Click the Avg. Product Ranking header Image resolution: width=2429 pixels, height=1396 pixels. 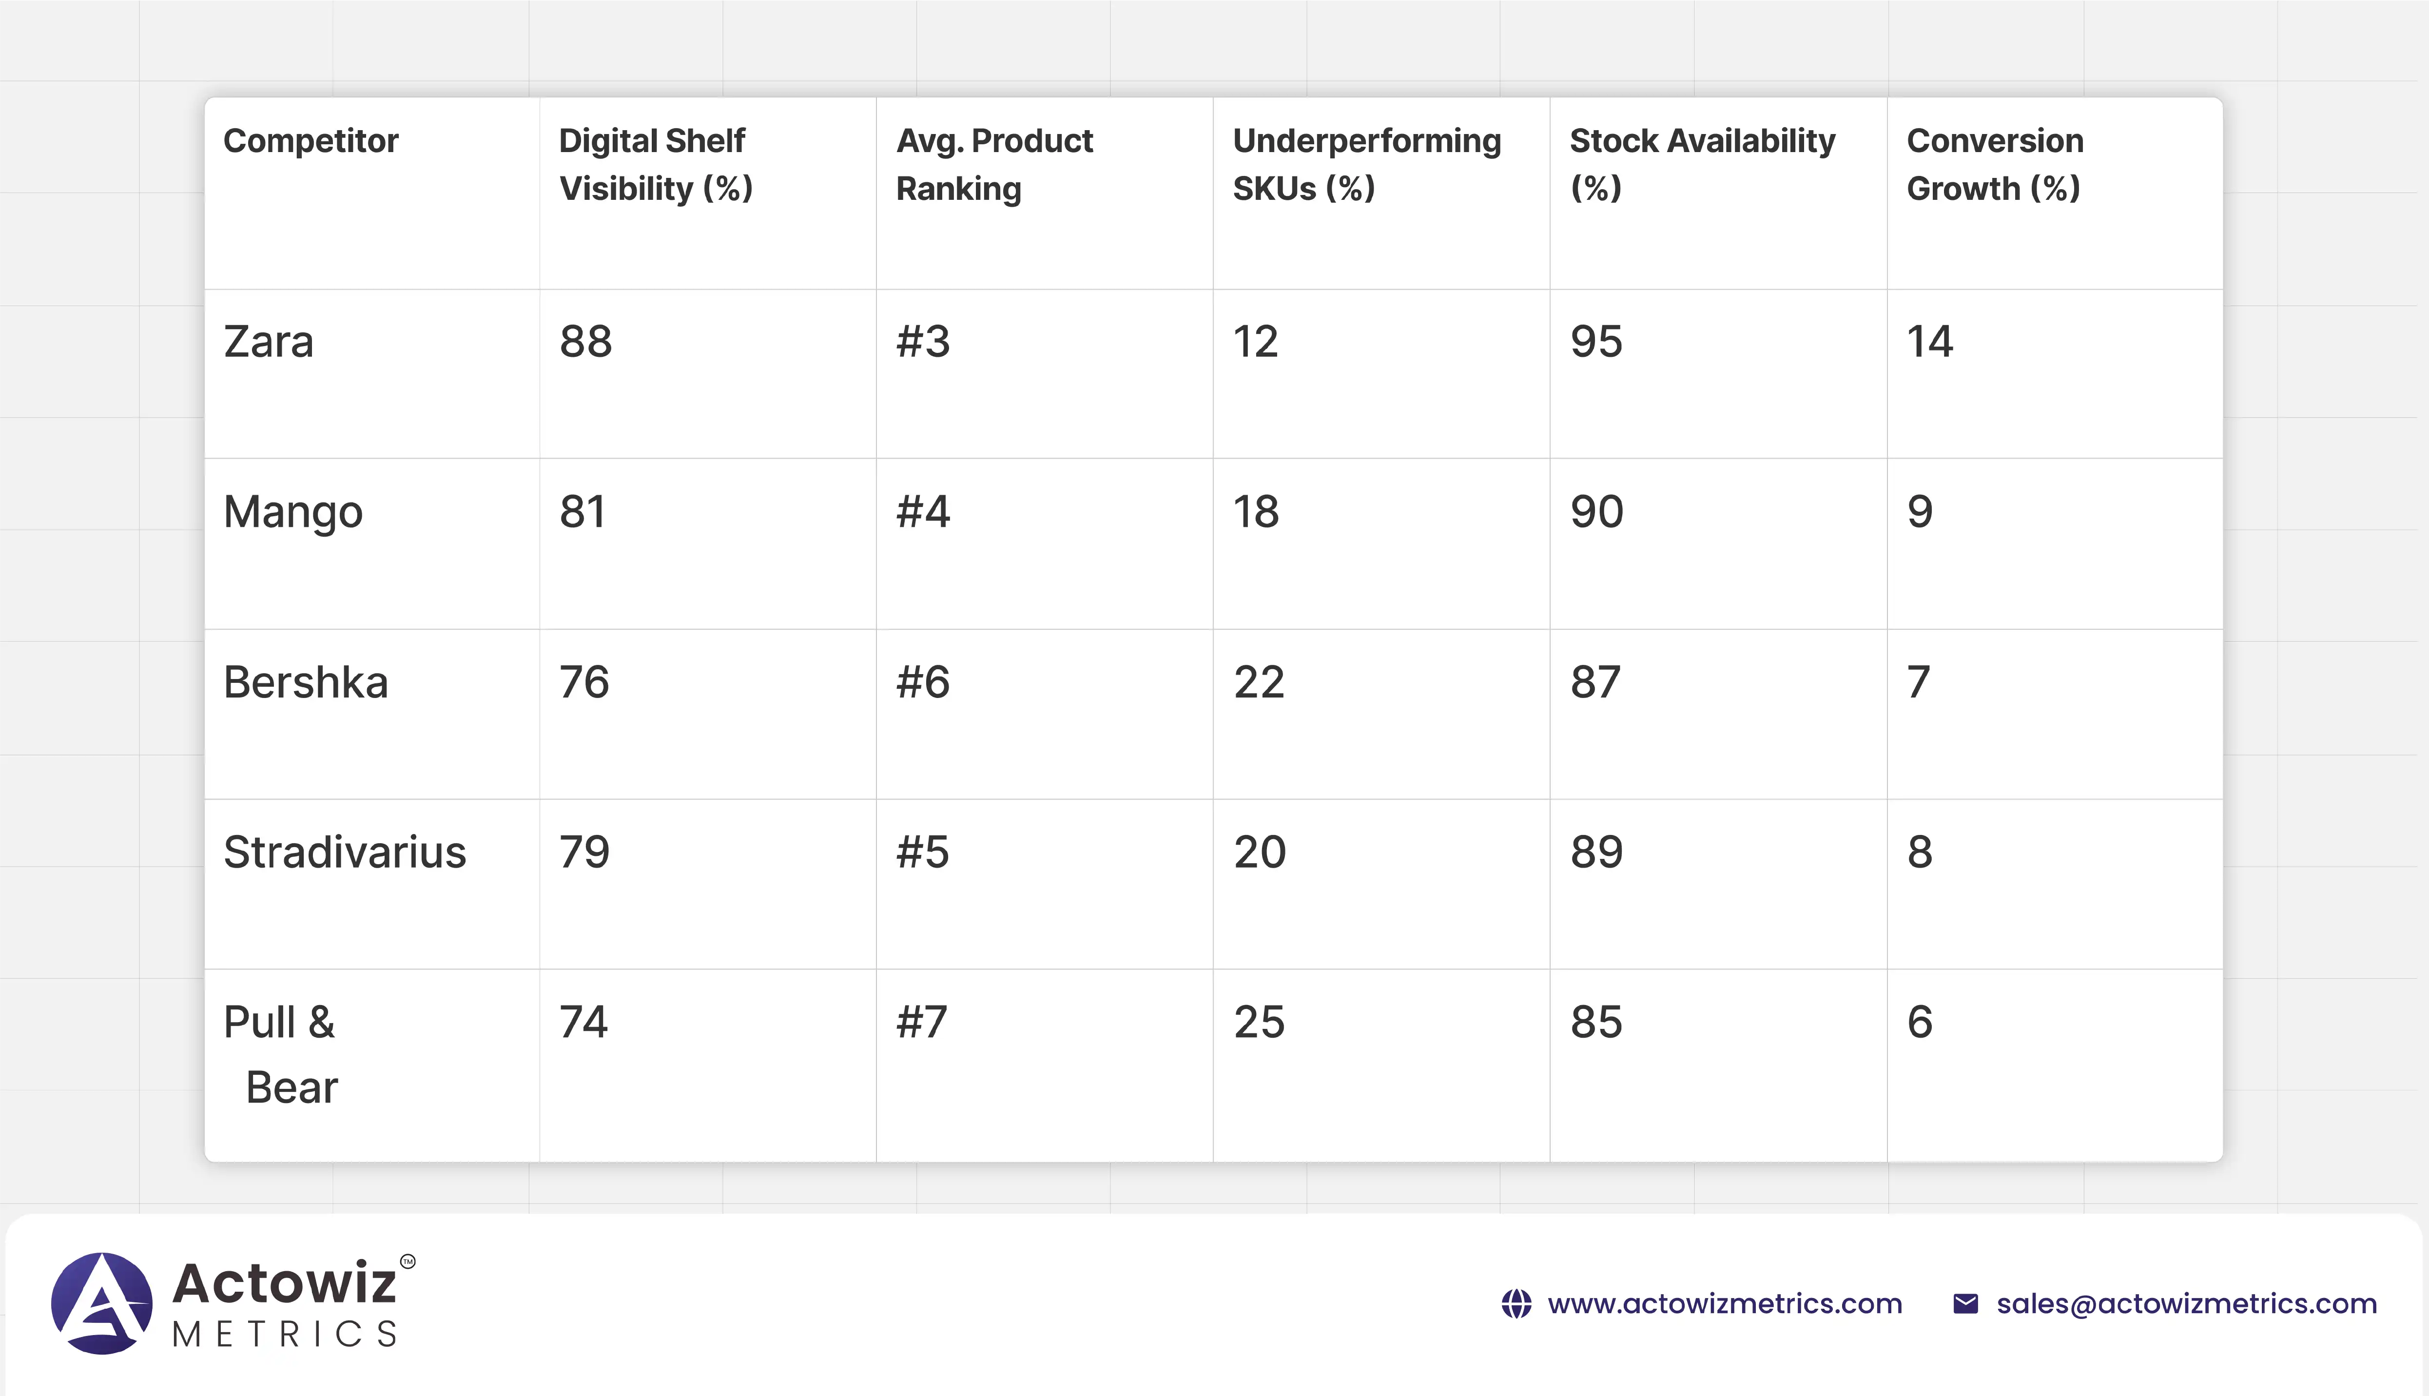pyautogui.click(x=994, y=164)
